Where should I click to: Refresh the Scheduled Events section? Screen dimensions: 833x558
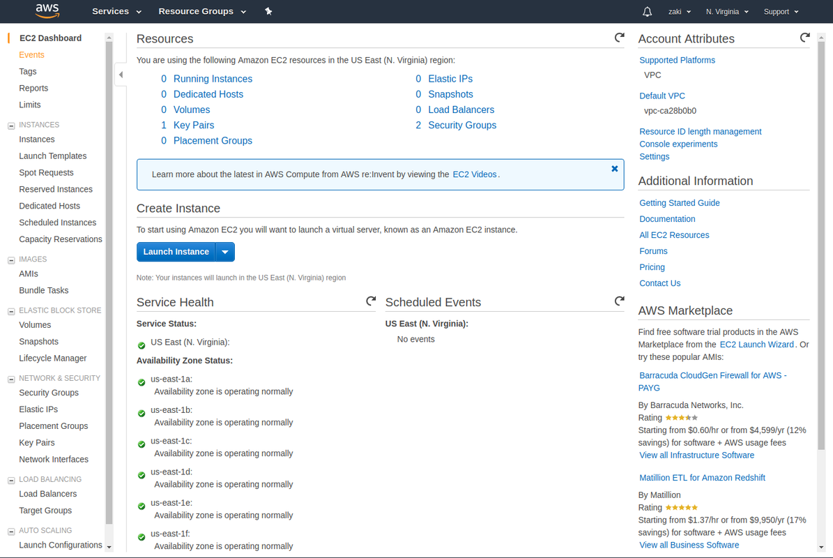[x=619, y=301]
